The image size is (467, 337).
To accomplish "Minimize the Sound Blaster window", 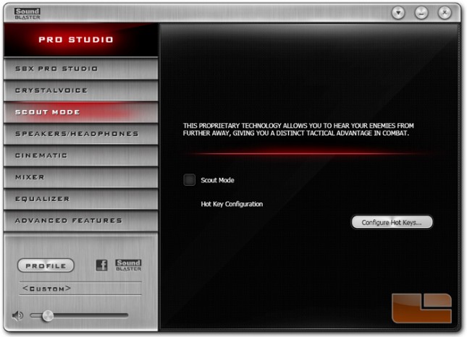I will pos(421,13).
